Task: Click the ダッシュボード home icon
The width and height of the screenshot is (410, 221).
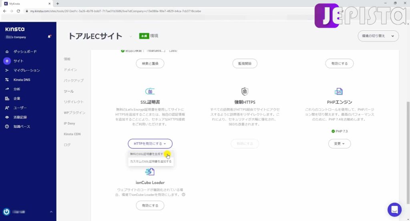Action: coord(7,51)
